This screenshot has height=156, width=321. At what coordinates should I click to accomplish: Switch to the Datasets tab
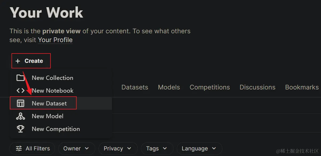(135, 87)
